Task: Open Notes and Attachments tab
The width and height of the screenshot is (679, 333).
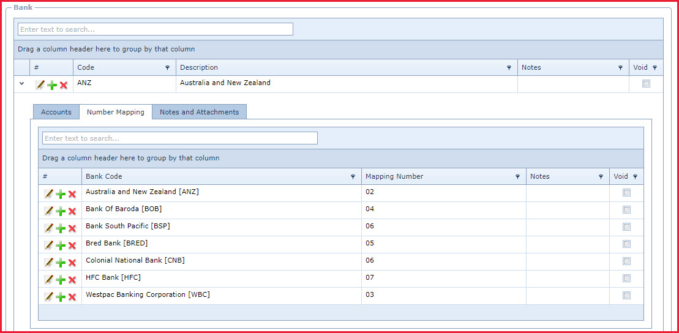Action: (199, 112)
